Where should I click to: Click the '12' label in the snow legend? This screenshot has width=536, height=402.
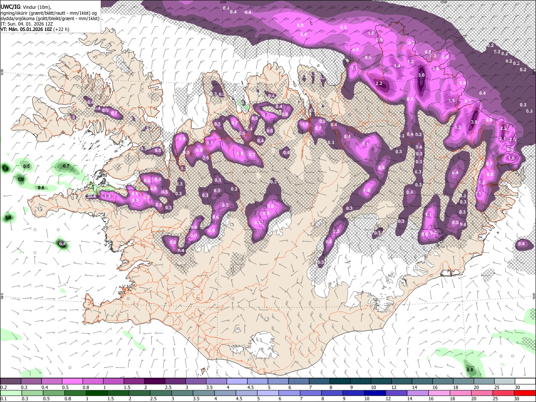tap(393, 387)
